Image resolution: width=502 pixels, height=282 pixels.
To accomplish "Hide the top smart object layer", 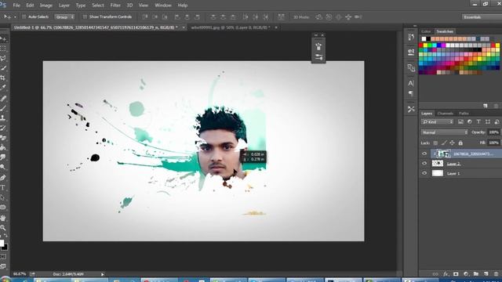I will 424,154.
